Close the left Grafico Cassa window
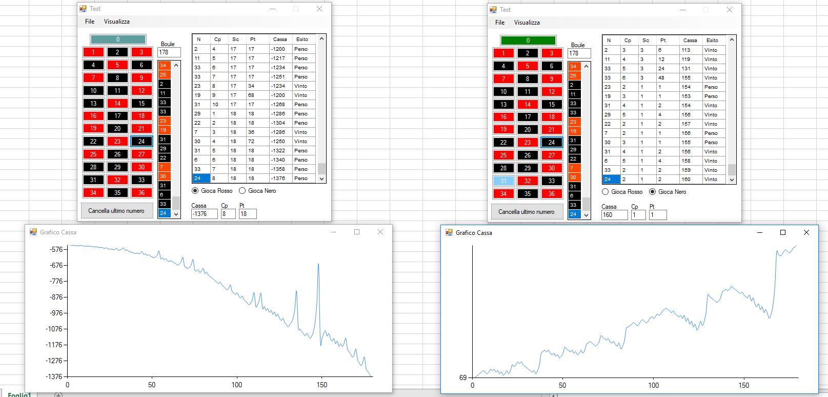Image resolution: width=828 pixels, height=397 pixels. [380, 232]
